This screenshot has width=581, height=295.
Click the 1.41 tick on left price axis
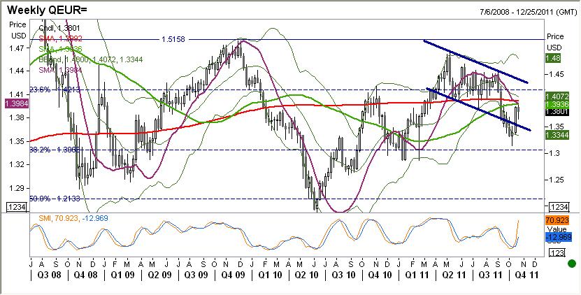tap(18, 94)
